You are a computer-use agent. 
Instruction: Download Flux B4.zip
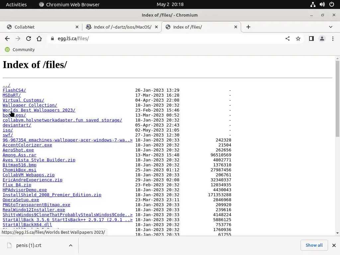tap(17, 185)
